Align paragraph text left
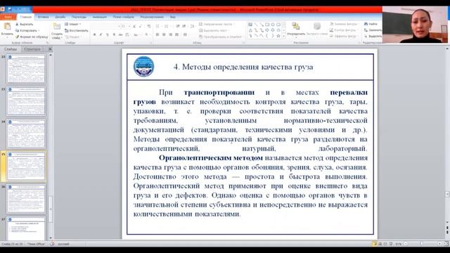The width and height of the screenshot is (450, 253). click(157, 34)
